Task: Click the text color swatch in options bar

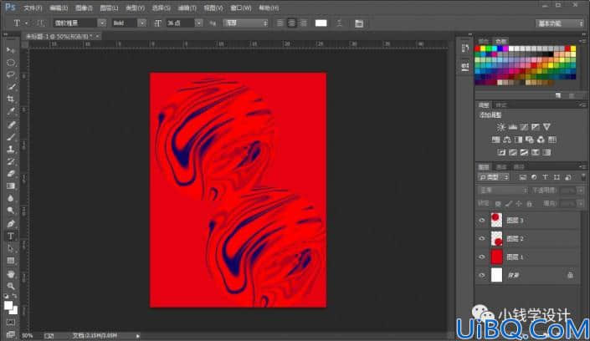Action: (x=321, y=23)
